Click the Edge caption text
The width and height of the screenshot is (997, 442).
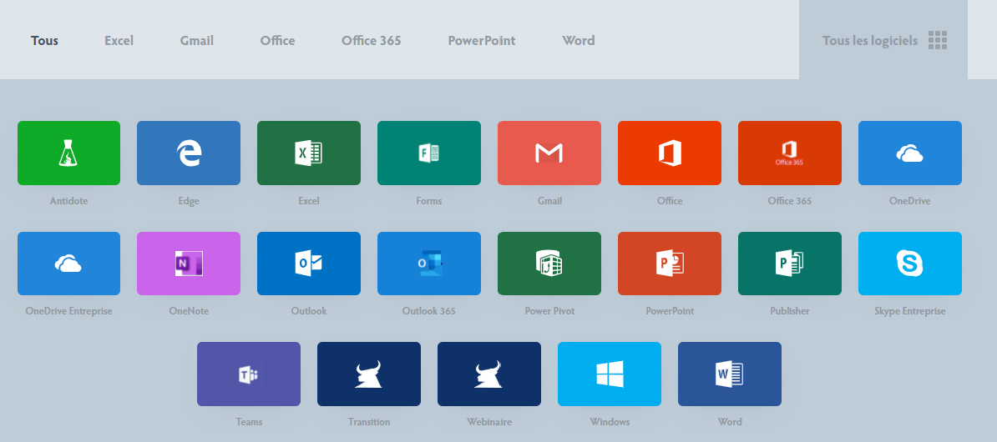click(x=189, y=201)
